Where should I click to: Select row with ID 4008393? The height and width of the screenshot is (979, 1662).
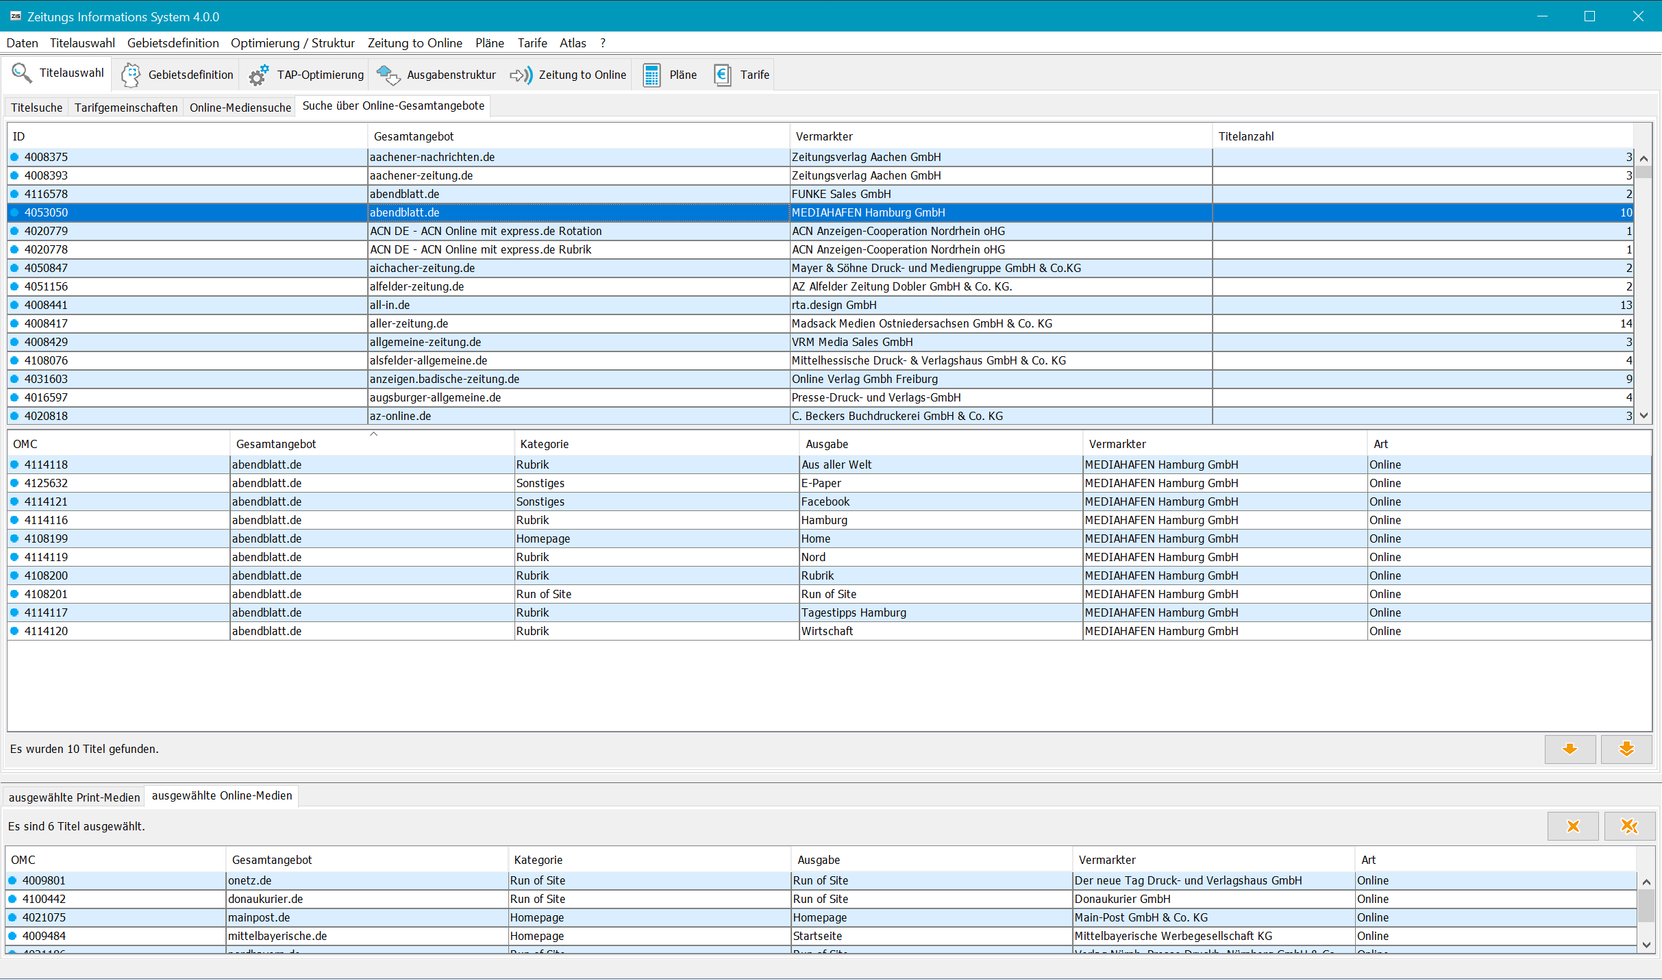(x=820, y=175)
